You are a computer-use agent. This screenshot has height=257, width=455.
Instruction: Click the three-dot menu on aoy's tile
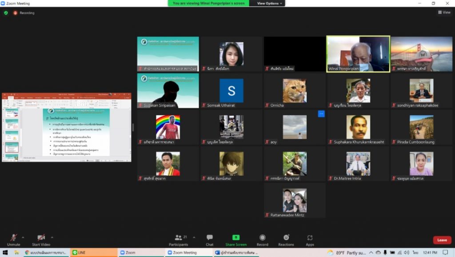coord(321,114)
